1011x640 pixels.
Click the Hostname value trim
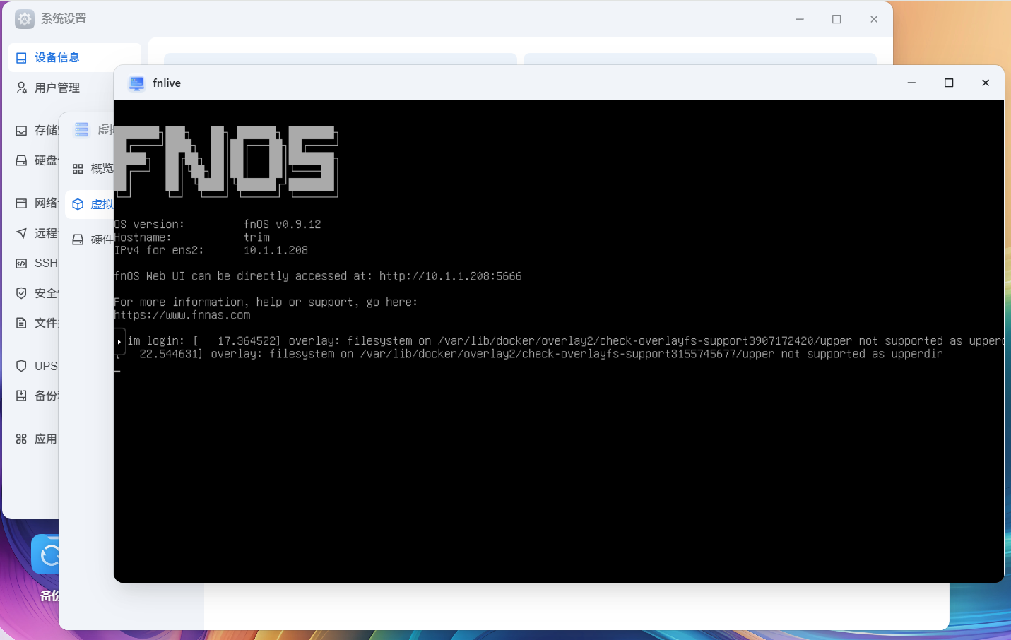256,237
